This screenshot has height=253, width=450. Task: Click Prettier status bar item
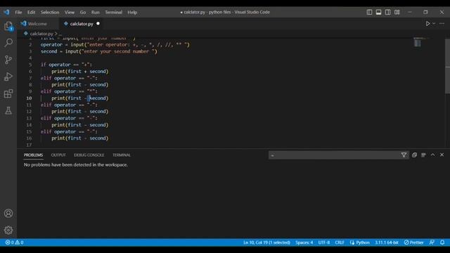[413, 242]
